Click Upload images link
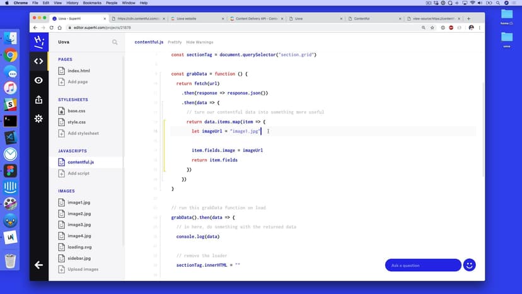This screenshot has width=522, height=294. click(x=83, y=269)
